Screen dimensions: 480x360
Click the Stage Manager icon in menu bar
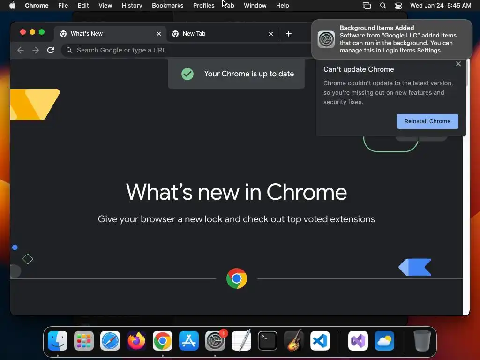(x=367, y=5)
